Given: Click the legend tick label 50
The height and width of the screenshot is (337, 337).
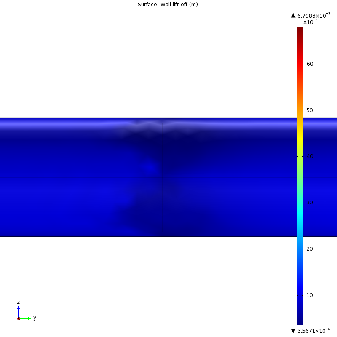Looking at the screenshot, I should pos(310,110).
